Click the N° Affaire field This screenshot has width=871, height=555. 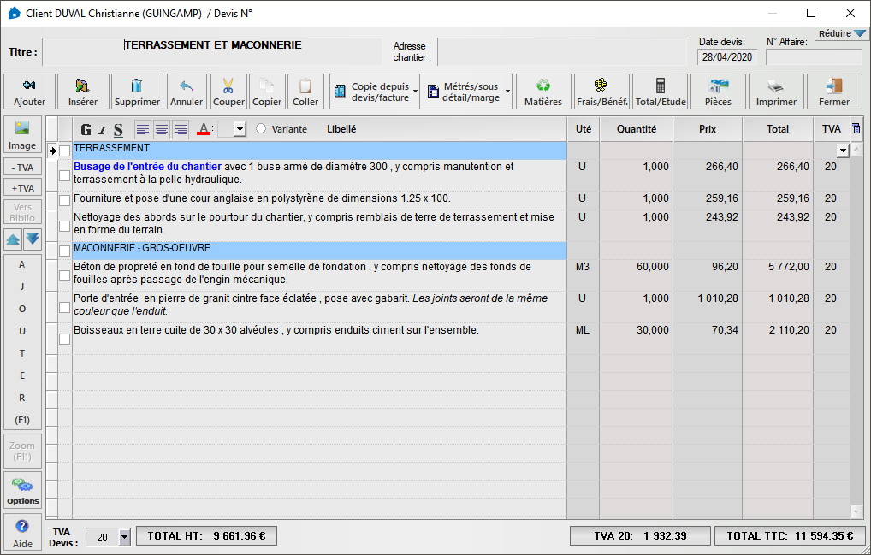point(814,57)
